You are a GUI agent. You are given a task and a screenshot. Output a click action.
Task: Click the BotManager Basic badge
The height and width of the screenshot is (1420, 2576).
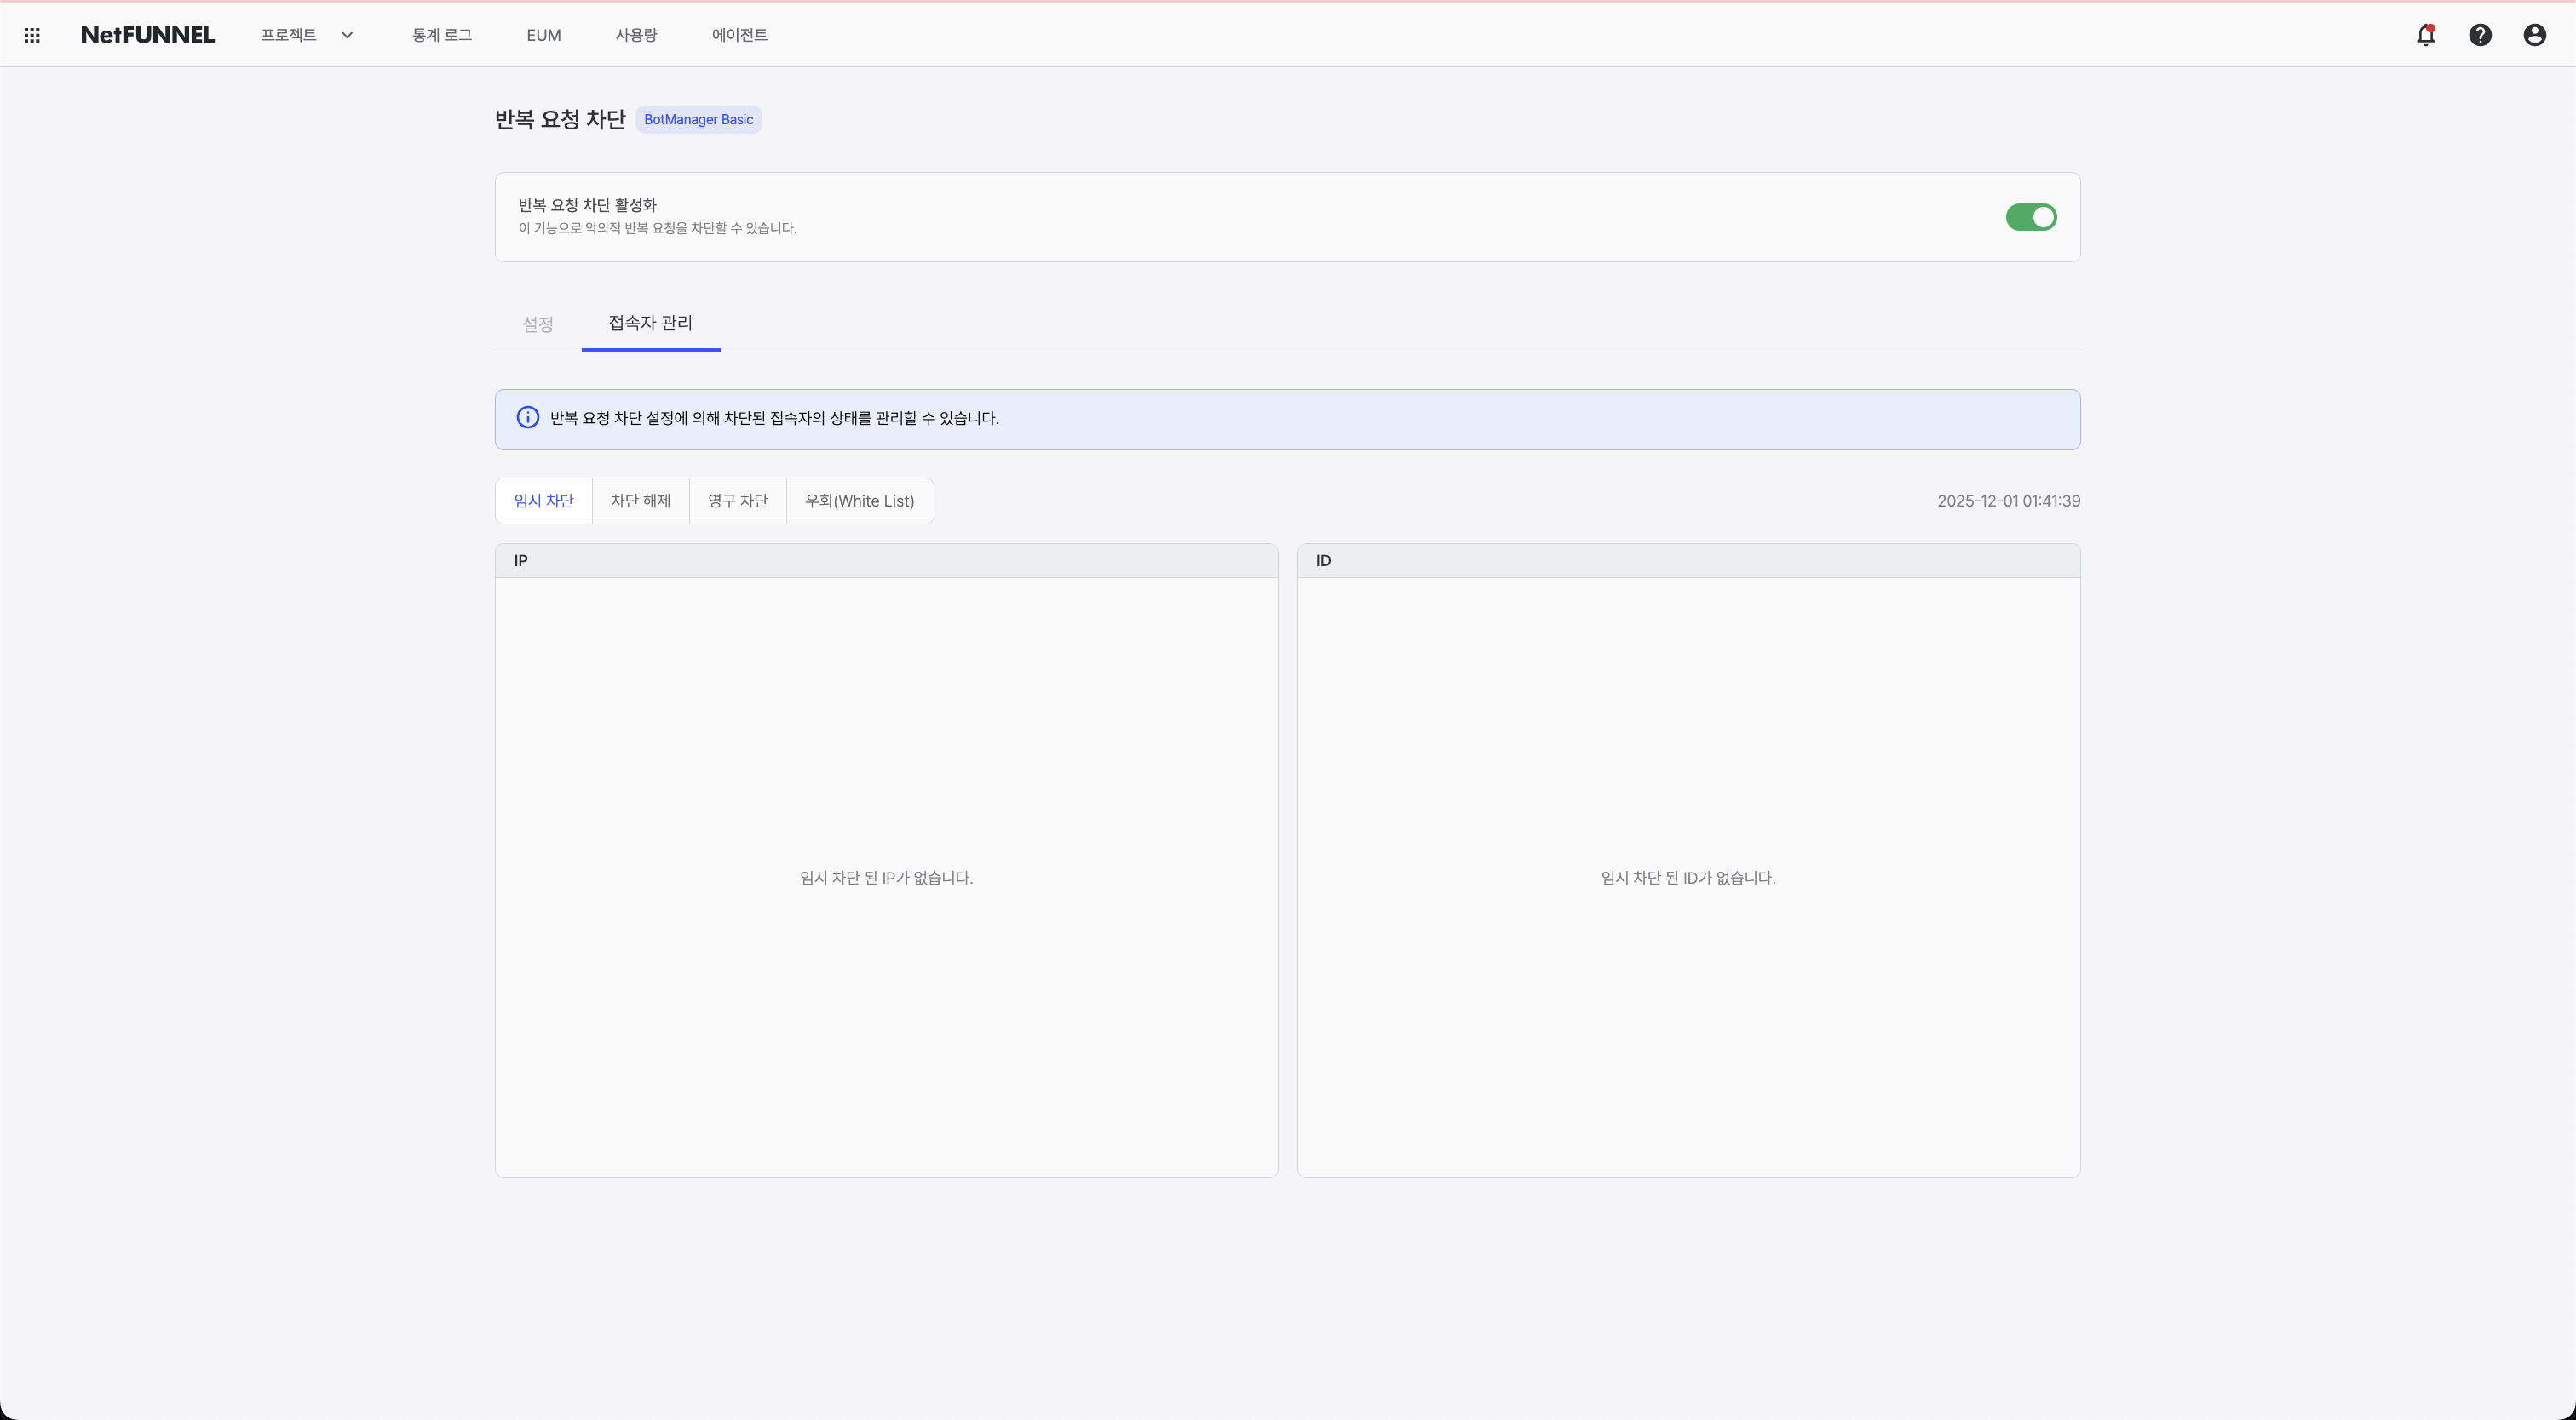point(698,119)
